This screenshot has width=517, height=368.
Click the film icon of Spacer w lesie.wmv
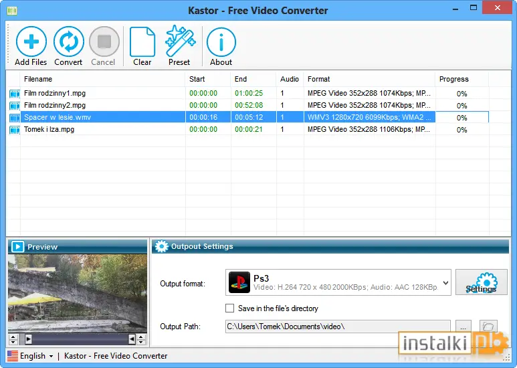(15, 118)
